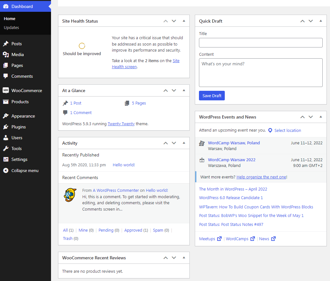Viewport: 330px width, 281px height.
Task: Click the Media icon in sidebar
Action: pyautogui.click(x=6, y=54)
